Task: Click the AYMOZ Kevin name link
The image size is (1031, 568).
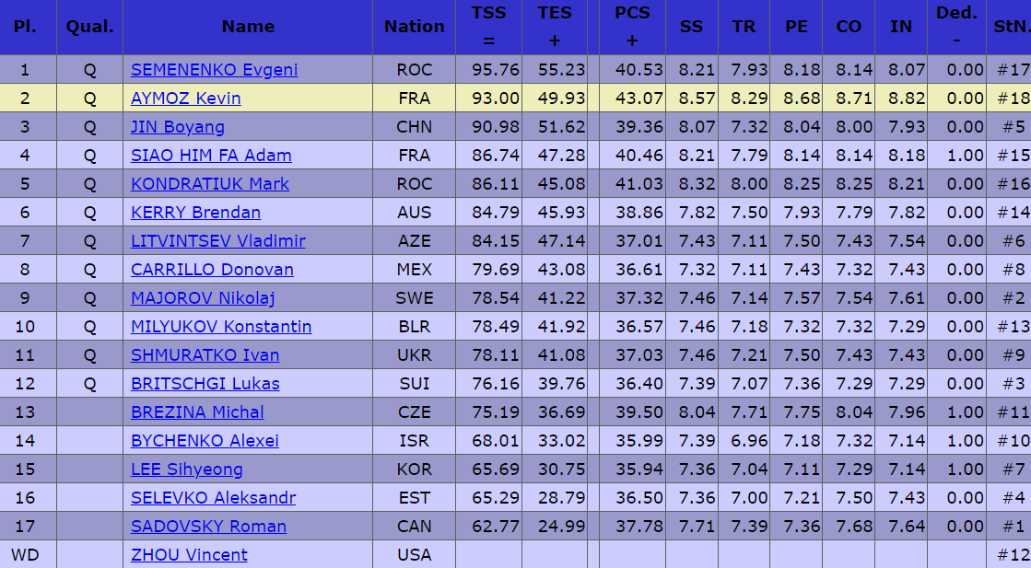Action: pos(186,99)
